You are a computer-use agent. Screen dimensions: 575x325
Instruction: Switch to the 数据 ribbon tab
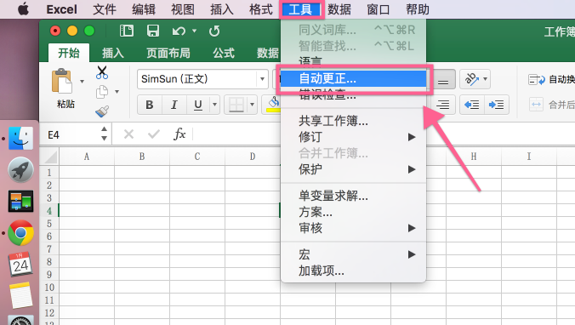click(268, 54)
